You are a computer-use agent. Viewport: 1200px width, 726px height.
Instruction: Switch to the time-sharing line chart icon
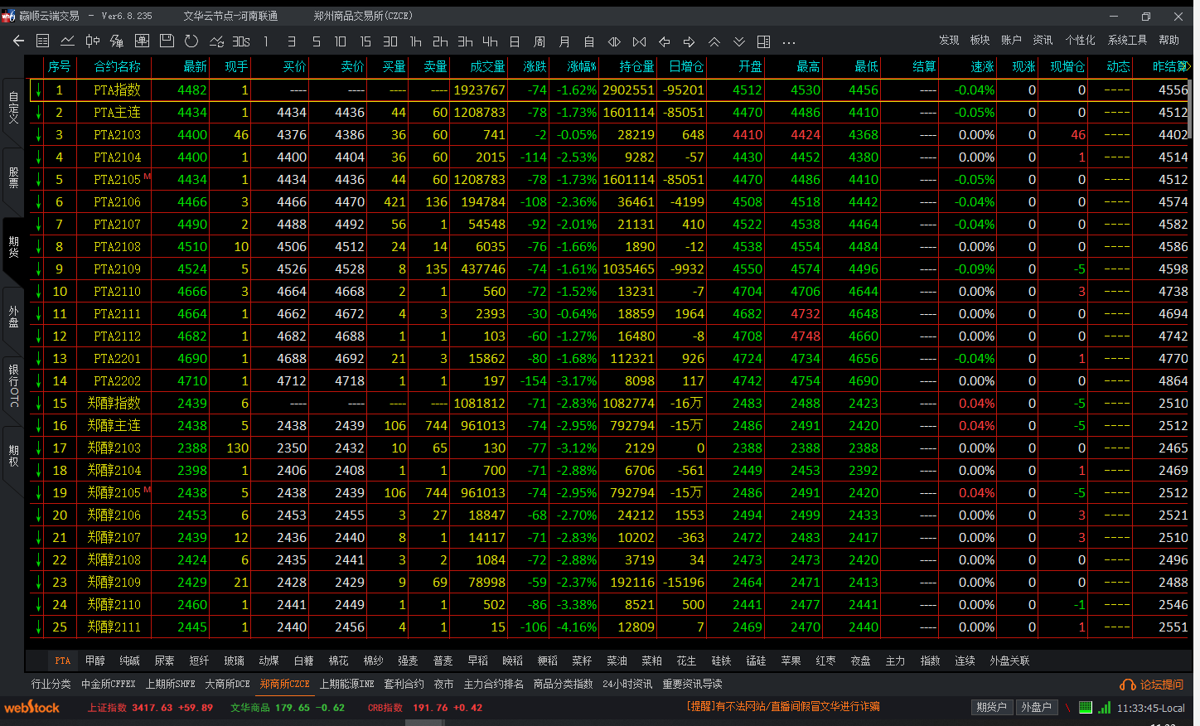[x=68, y=41]
